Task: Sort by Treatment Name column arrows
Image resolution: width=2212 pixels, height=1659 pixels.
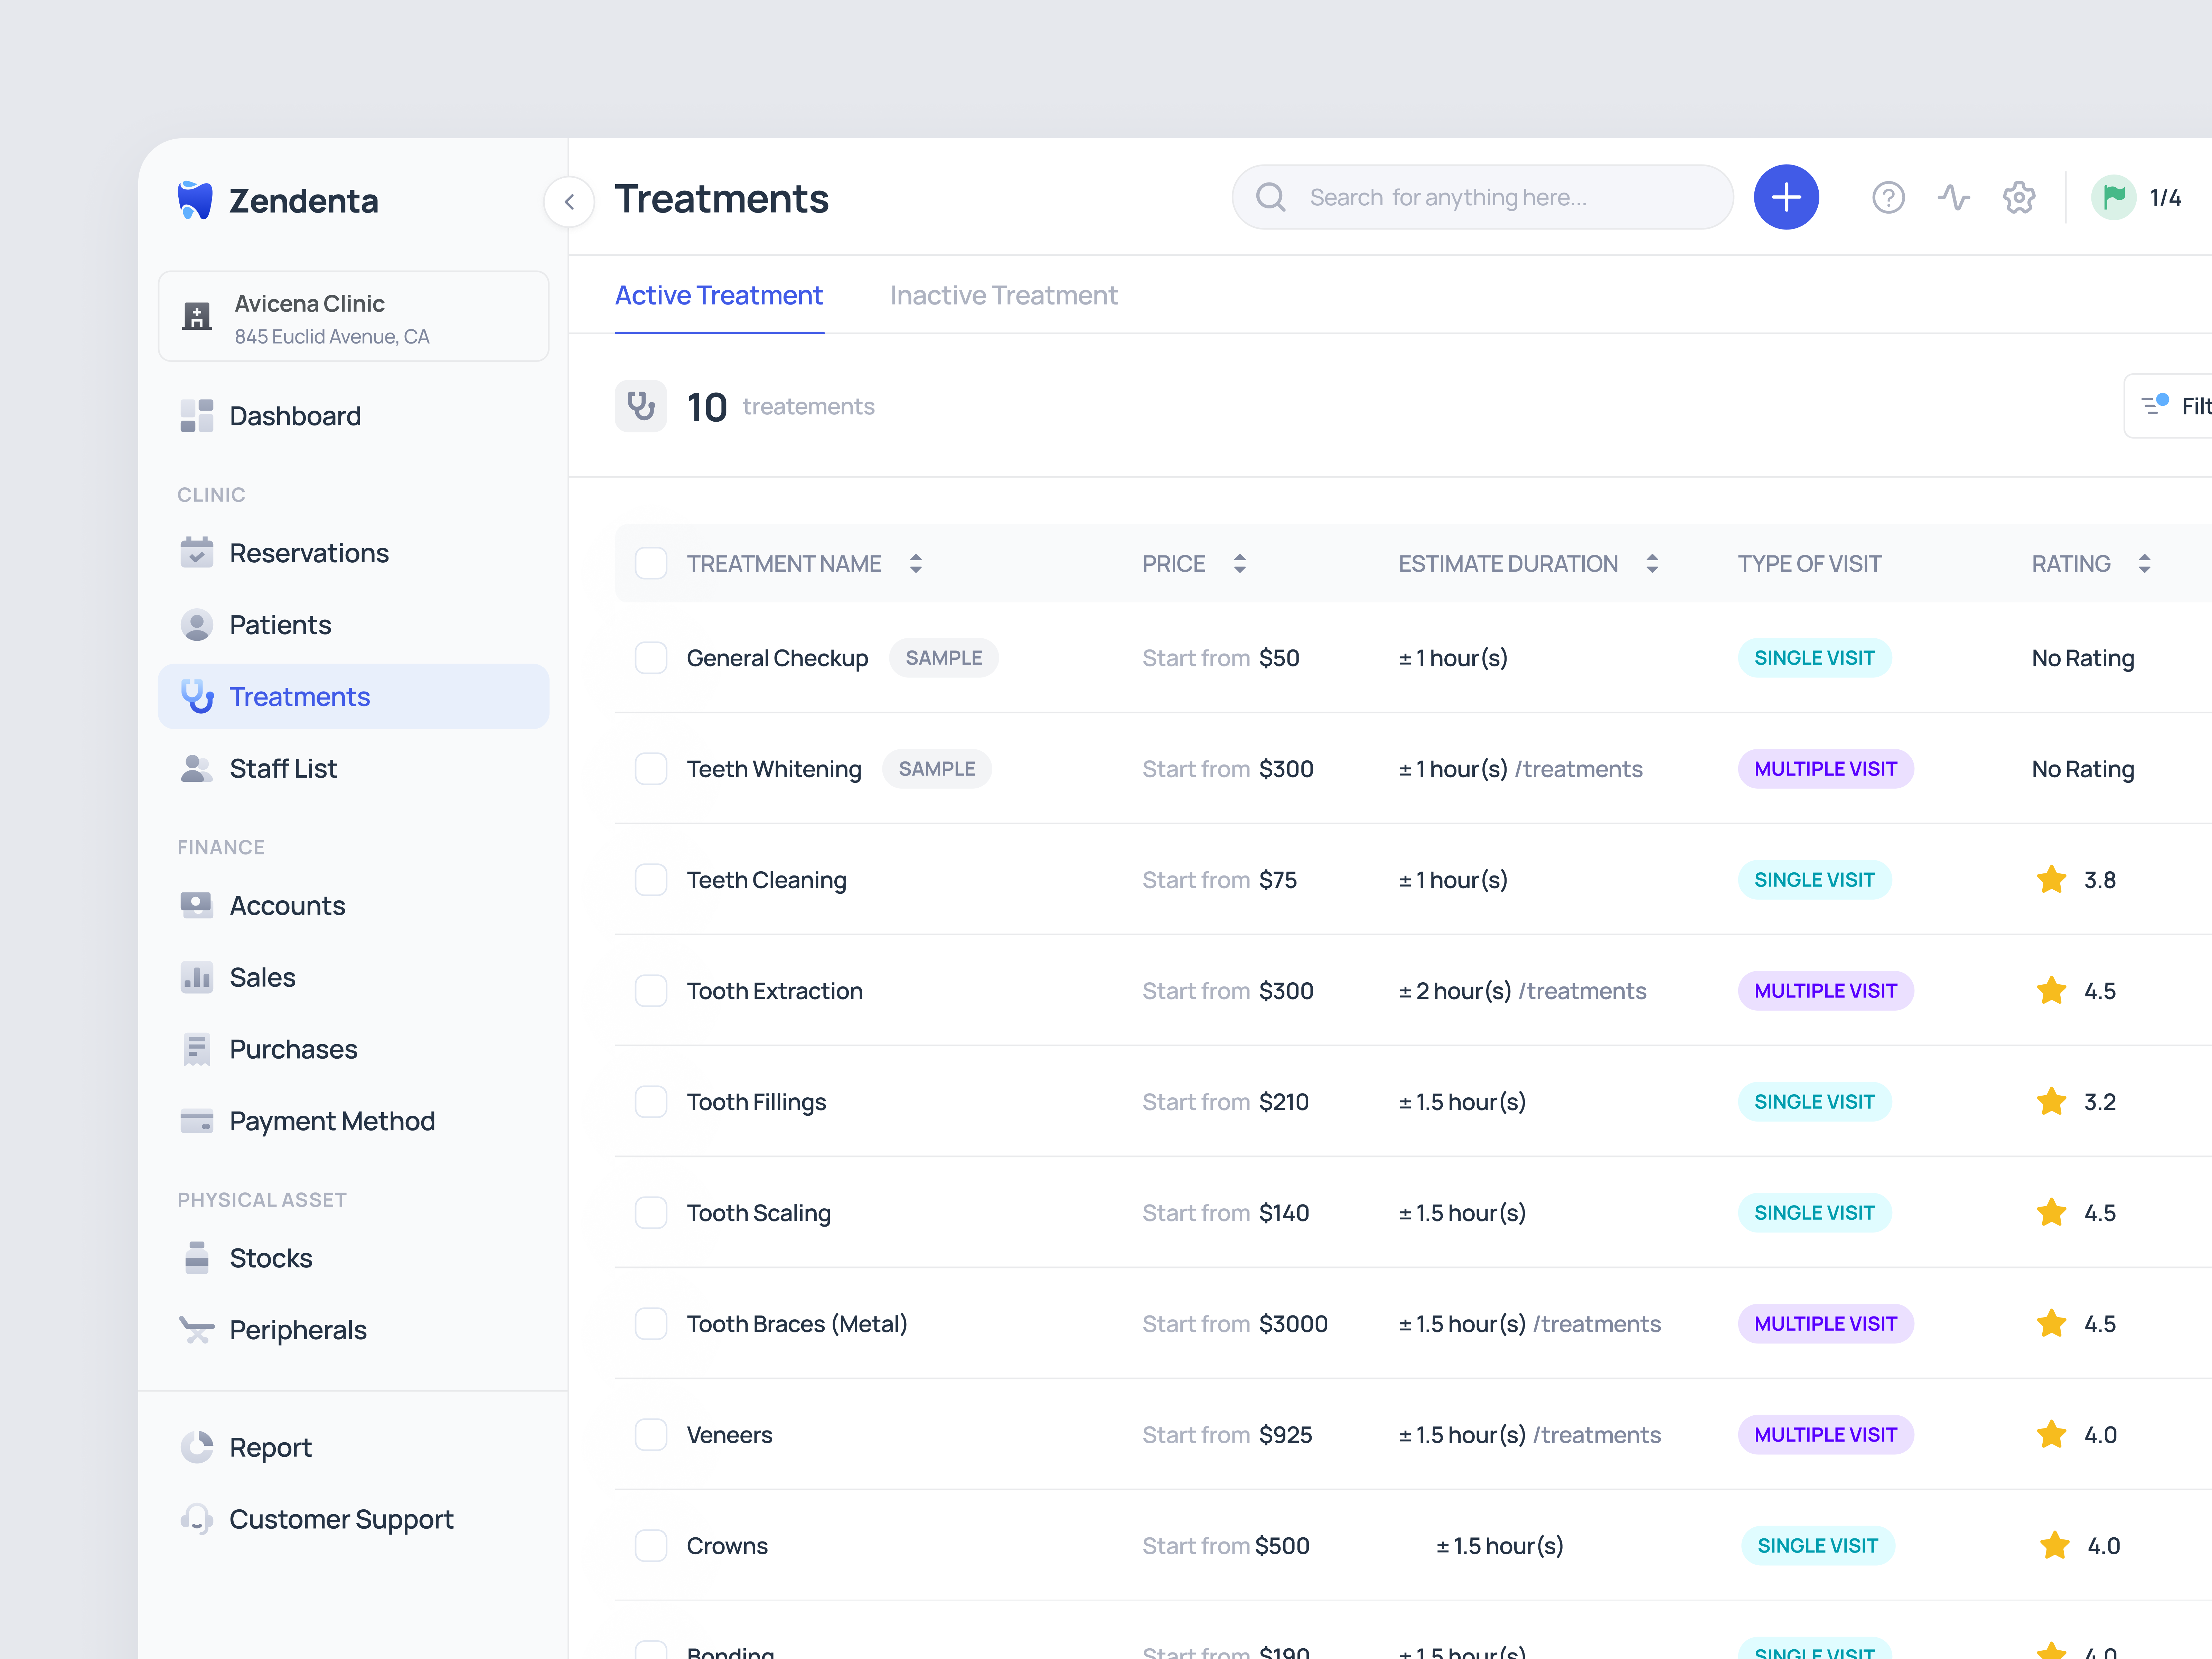Action: (x=915, y=563)
